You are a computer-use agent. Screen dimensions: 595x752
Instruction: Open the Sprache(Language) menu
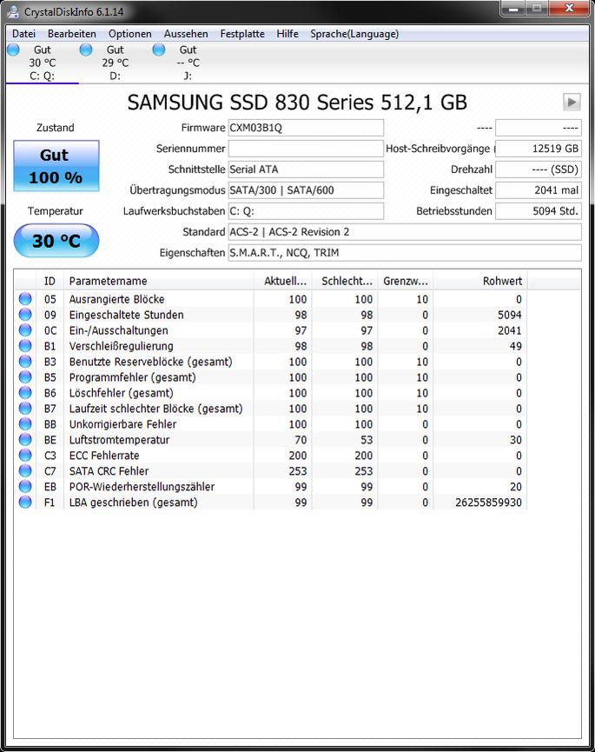[354, 34]
